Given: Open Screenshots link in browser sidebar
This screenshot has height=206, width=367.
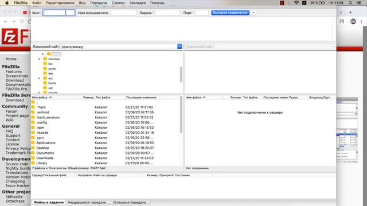Looking at the screenshot, I should [x=17, y=76].
